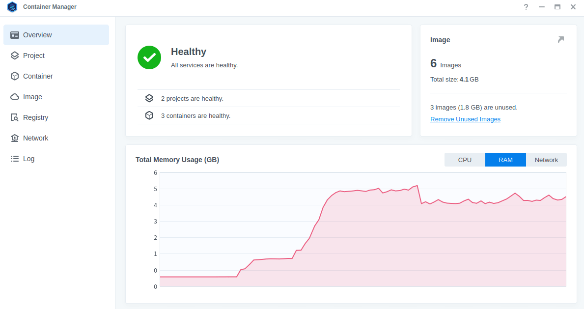Open Image page via arrow icon
584x309 pixels.
point(561,39)
